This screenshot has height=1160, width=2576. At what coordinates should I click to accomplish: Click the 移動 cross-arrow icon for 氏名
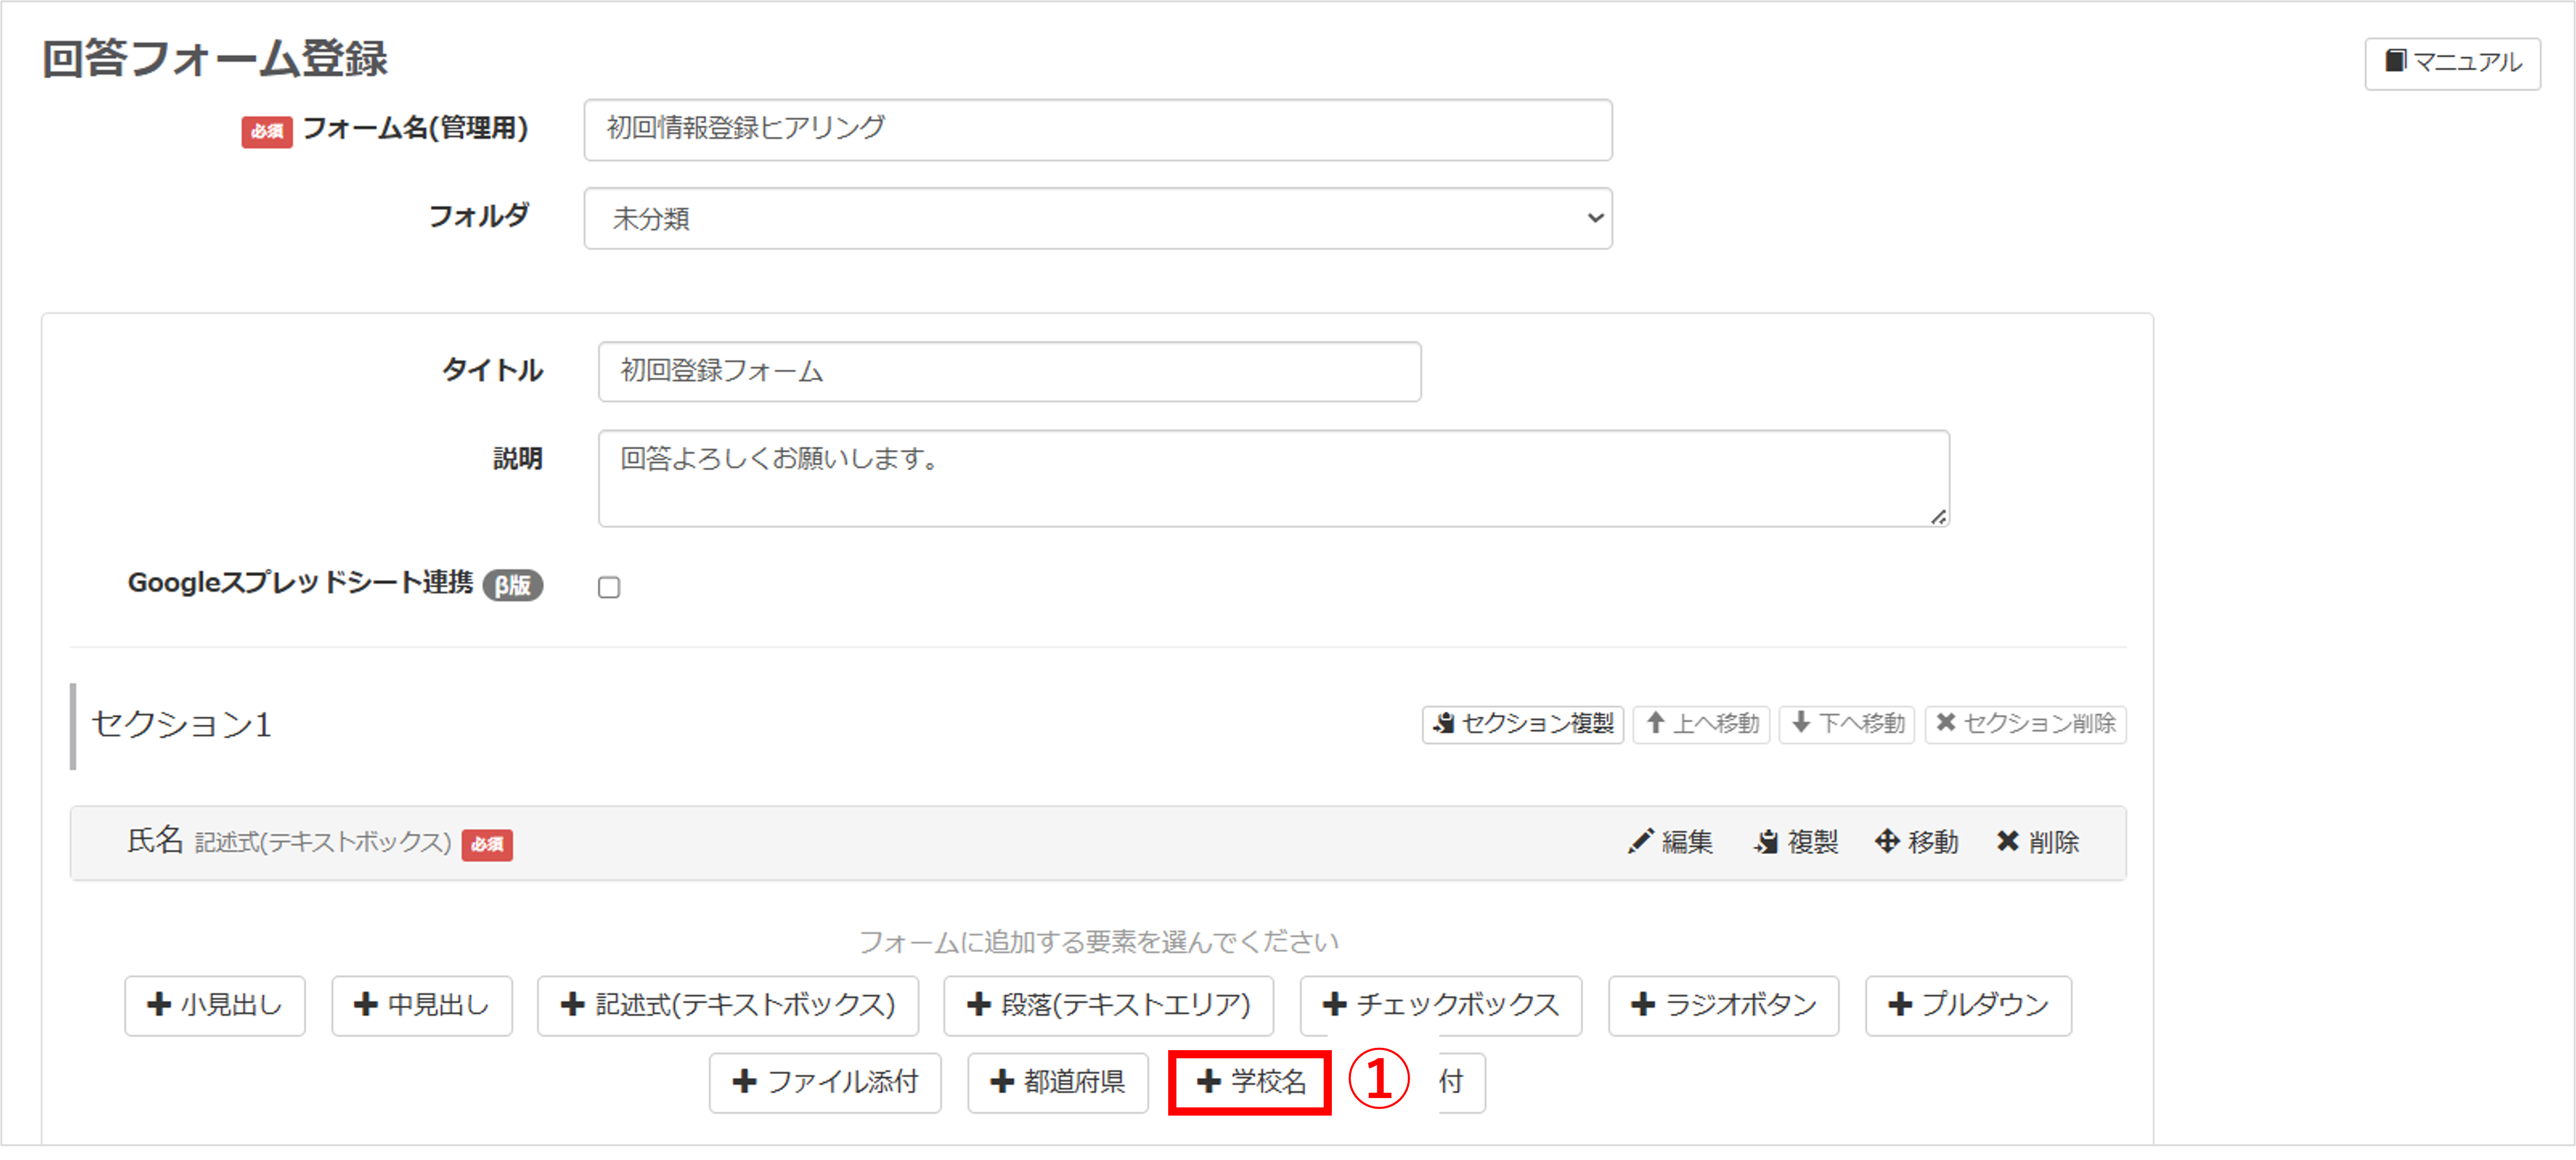(1886, 841)
